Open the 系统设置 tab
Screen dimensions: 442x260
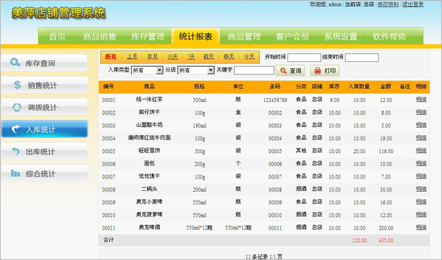tap(340, 37)
